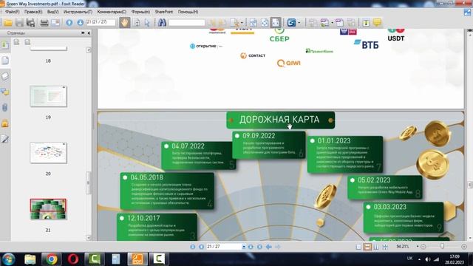Click the volume speaker tray icon
The width and height of the screenshot is (473, 266).
click(428, 259)
